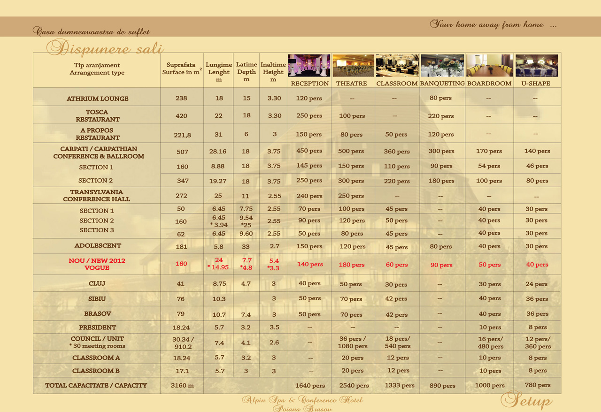
Task: Click the 500 pers Carpati Theatre cell
Action: point(351,151)
